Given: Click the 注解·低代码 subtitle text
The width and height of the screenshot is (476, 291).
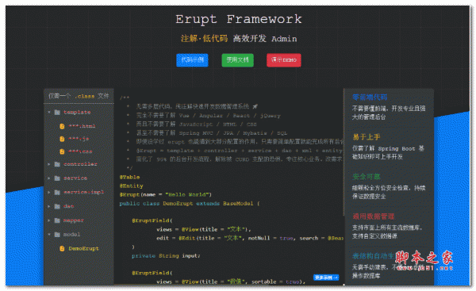Looking at the screenshot, I should click(x=205, y=39).
